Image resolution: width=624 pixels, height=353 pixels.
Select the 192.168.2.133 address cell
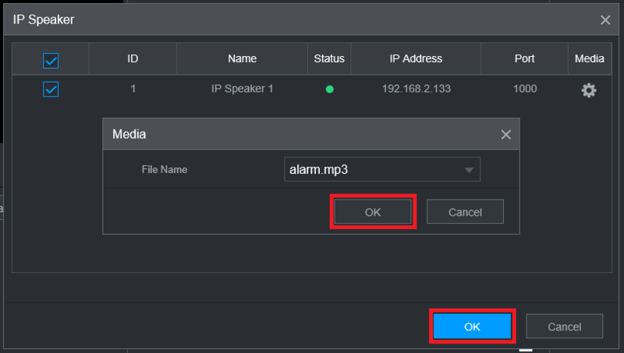click(416, 89)
